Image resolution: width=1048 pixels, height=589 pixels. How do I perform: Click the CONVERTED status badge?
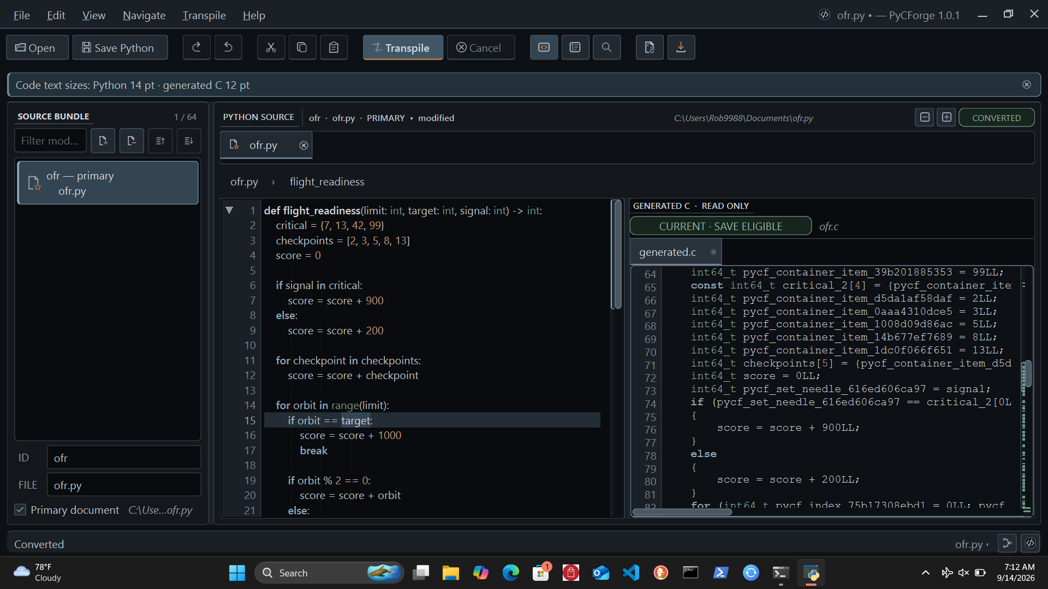[996, 118]
